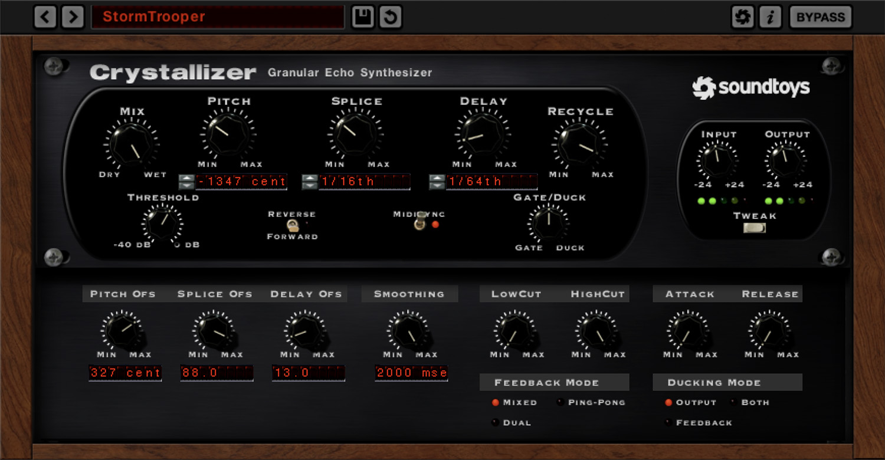Click the Granular Echo Synthesizer subtitle
Screen dimensions: 885x460
click(x=350, y=73)
